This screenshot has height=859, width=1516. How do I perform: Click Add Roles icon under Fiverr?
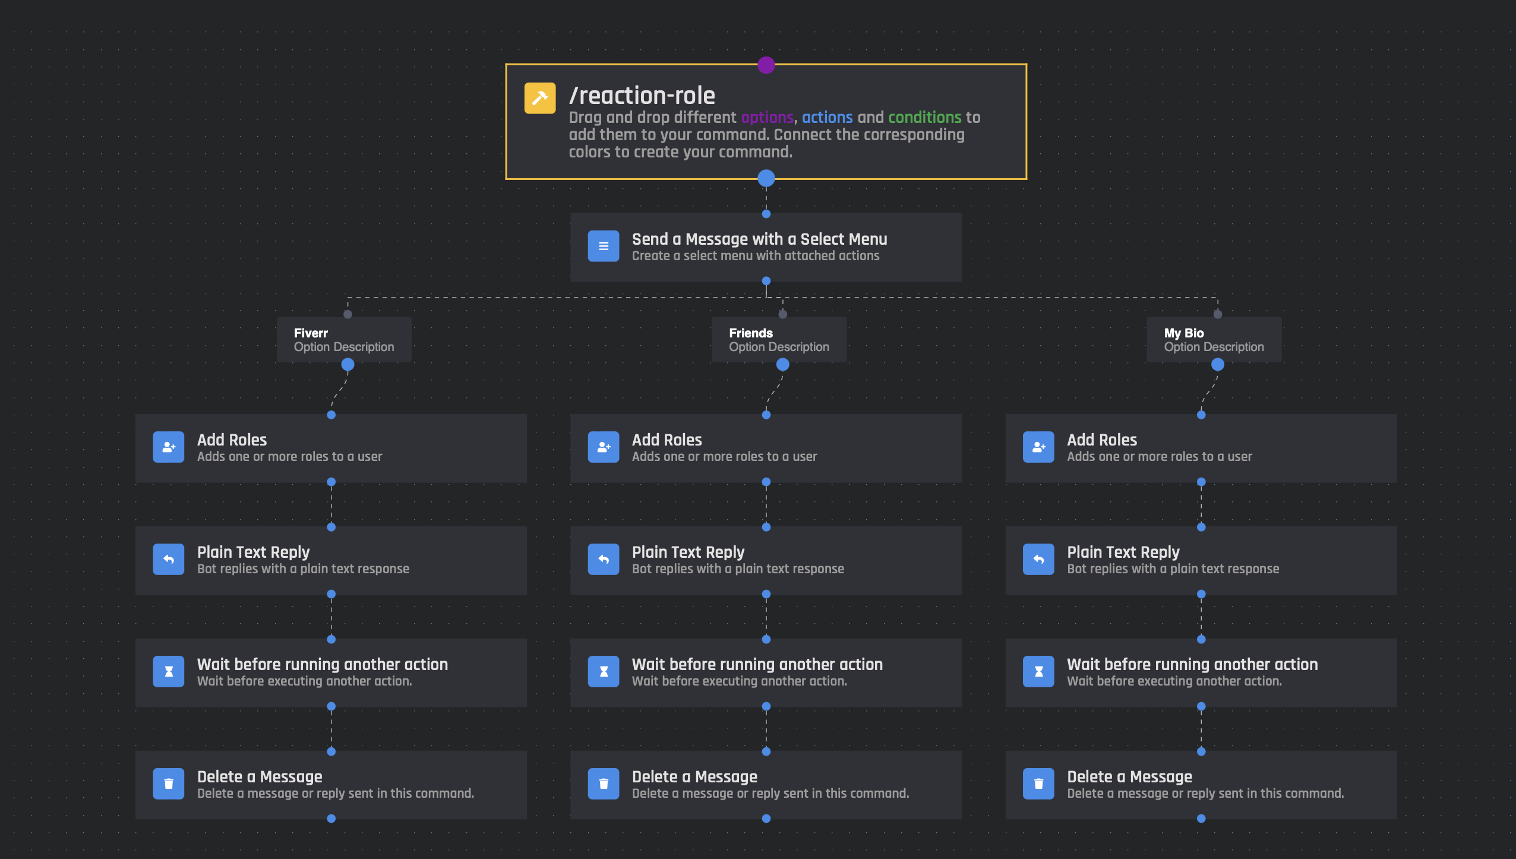pos(169,447)
